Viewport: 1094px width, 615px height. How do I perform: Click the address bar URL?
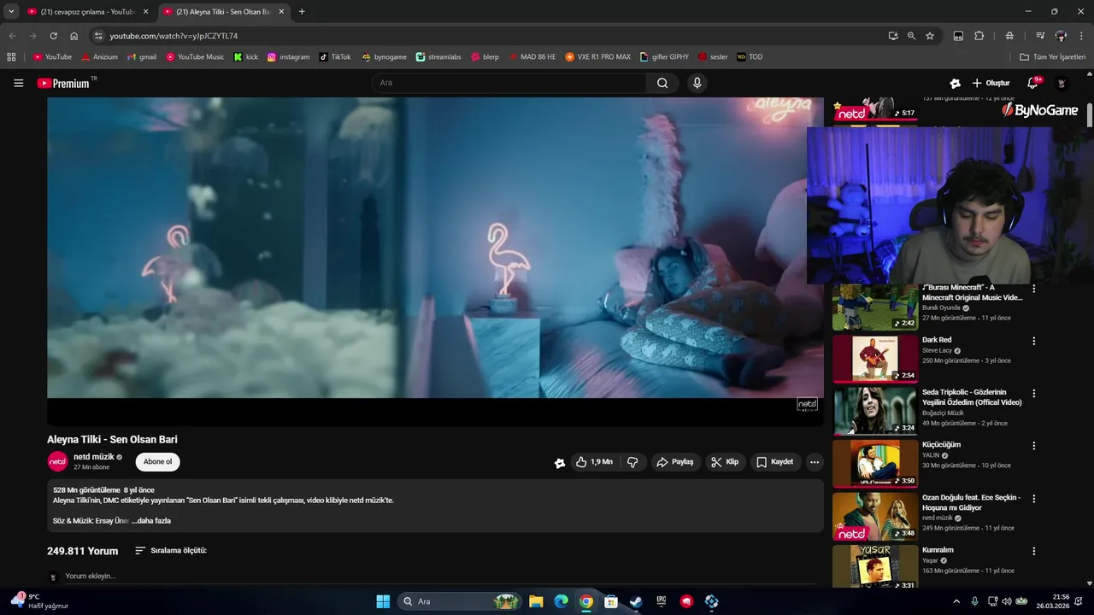[x=174, y=36]
